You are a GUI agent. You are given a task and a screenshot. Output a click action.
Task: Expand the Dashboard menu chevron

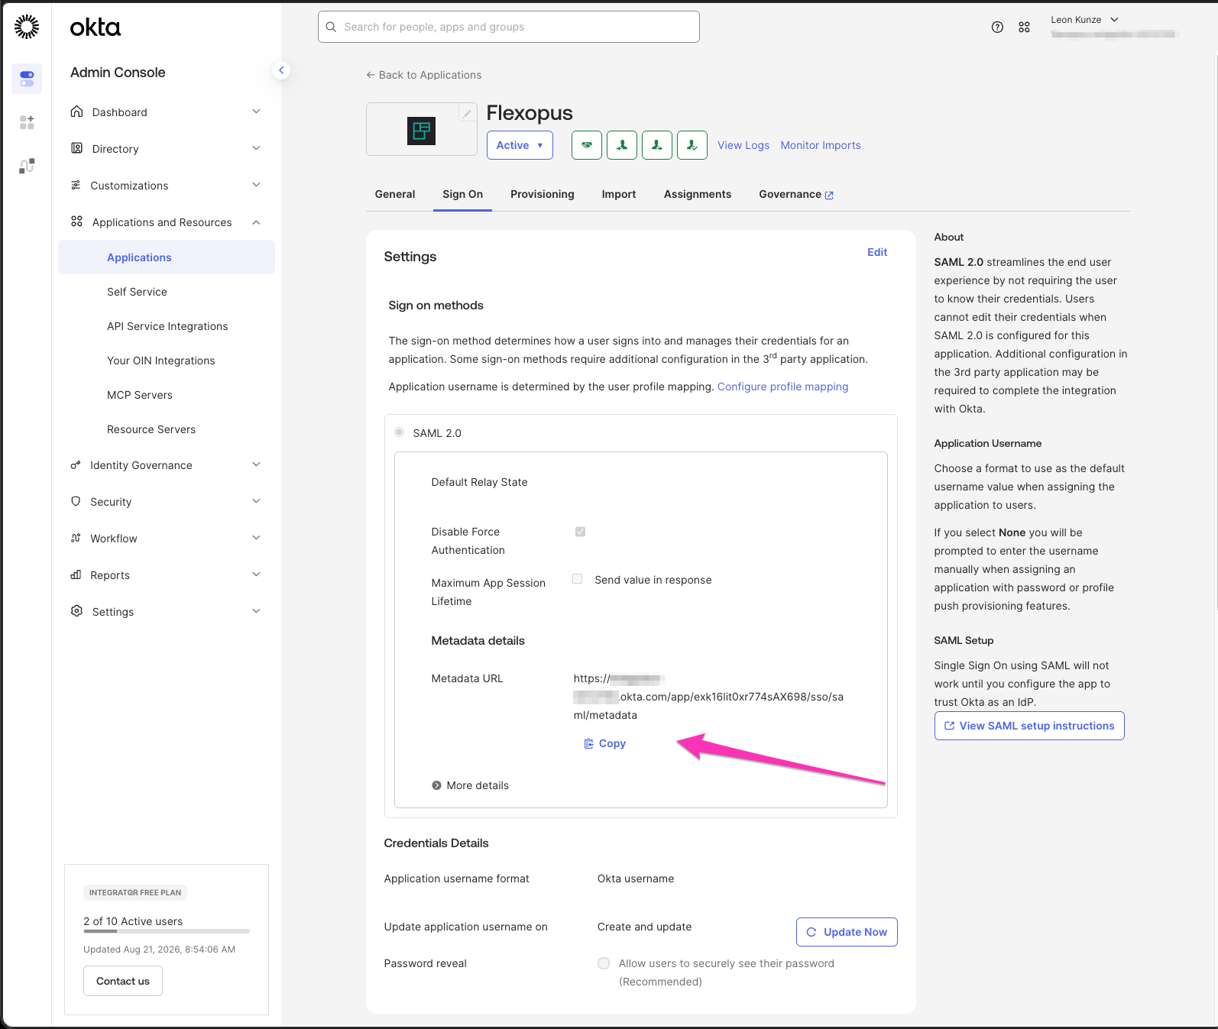[x=256, y=112]
